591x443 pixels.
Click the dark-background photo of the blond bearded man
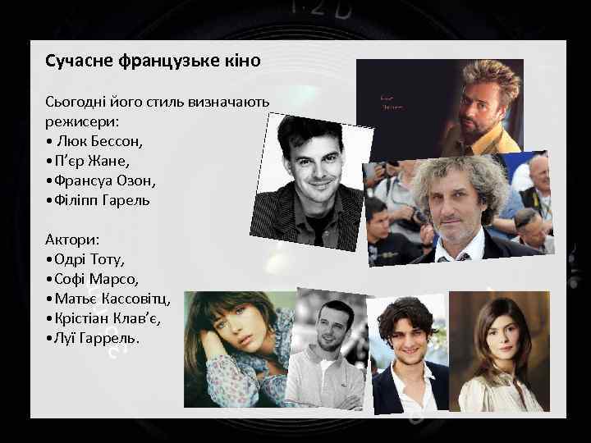[x=440, y=109]
